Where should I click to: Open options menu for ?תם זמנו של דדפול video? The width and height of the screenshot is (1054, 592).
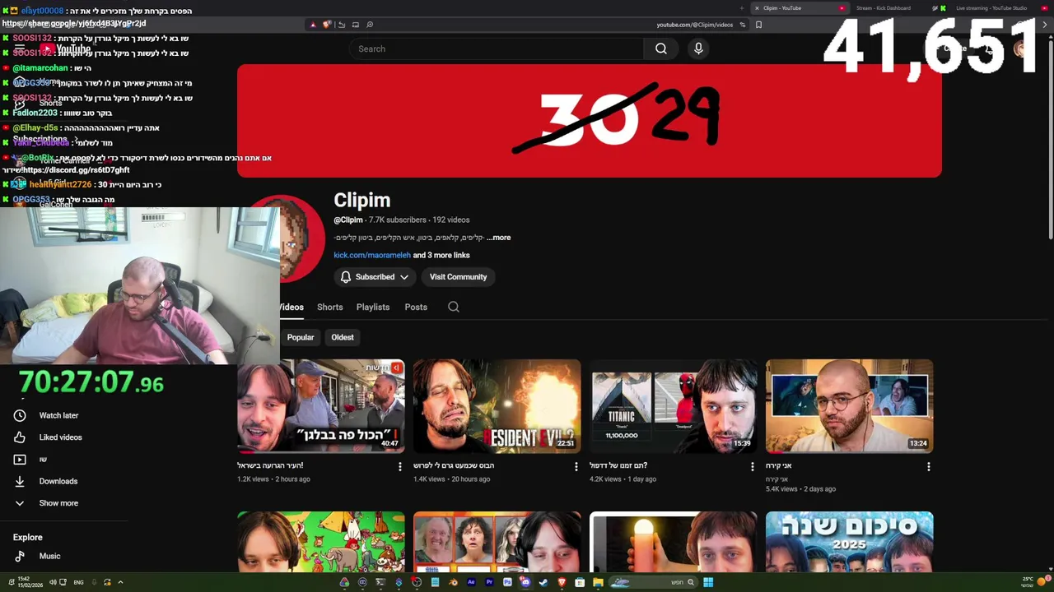click(x=752, y=466)
